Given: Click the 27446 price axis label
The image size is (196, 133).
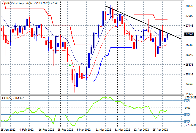Looking at the screenshot, I should click(189, 26).
